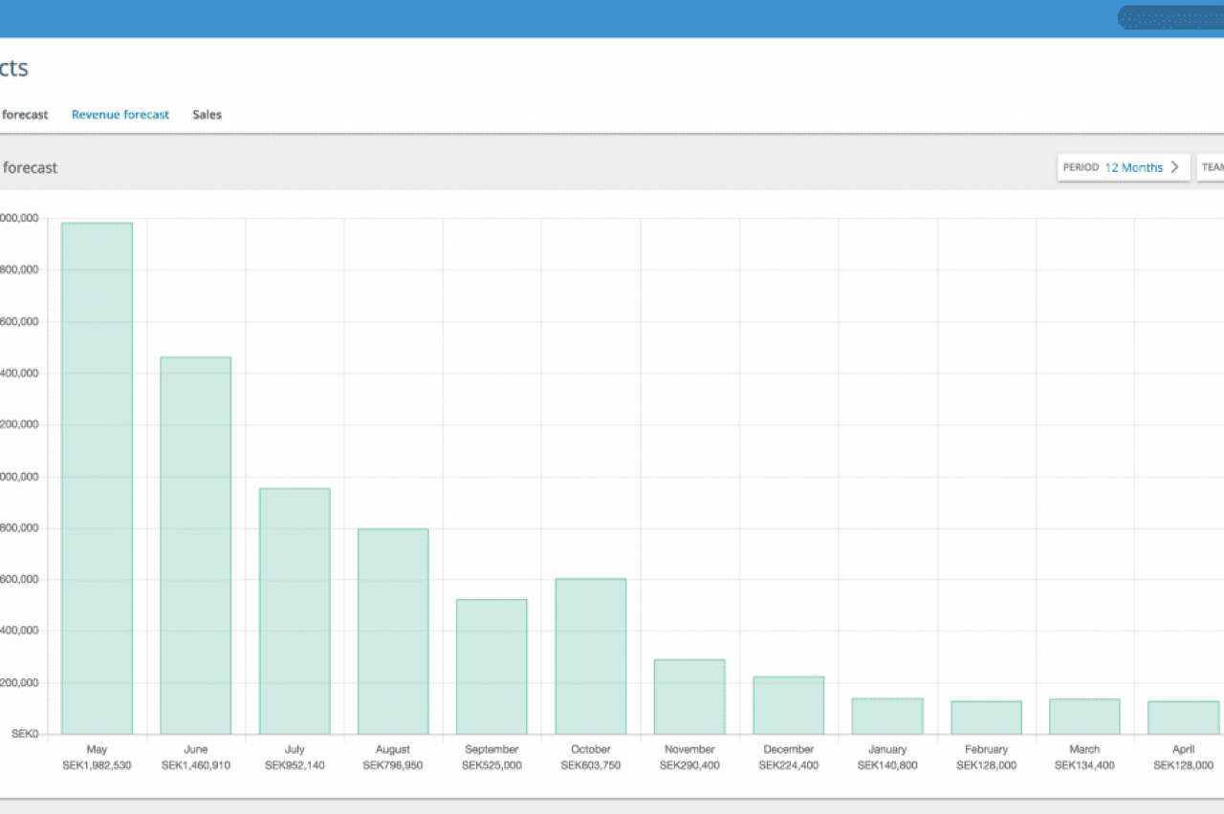Expand the TEAM filter dropdown

pos(1211,167)
